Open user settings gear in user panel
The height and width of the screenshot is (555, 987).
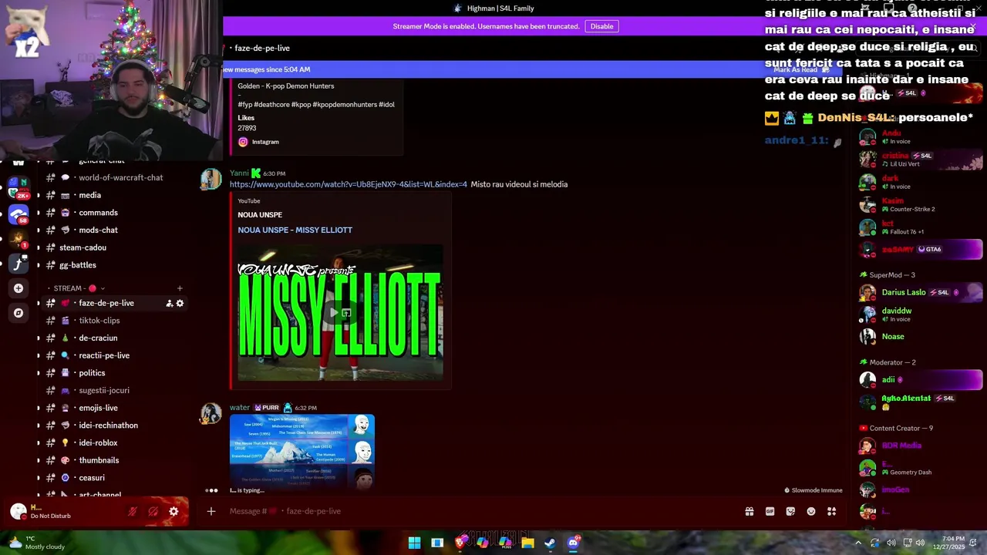(x=173, y=511)
